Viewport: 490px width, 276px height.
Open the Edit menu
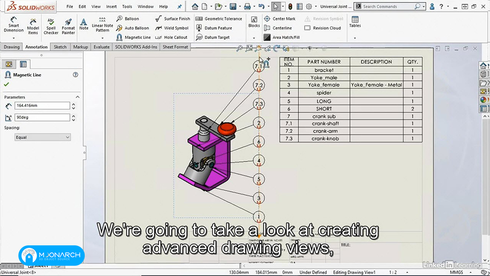tap(82, 6)
